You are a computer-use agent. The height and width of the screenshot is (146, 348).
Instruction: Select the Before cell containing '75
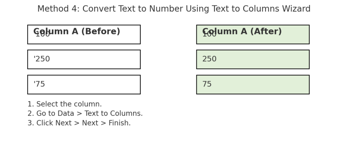point(84,85)
